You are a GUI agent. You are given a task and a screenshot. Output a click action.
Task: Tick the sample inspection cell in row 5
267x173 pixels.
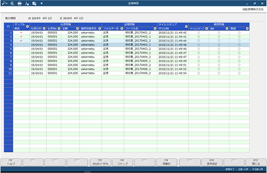click(21, 49)
